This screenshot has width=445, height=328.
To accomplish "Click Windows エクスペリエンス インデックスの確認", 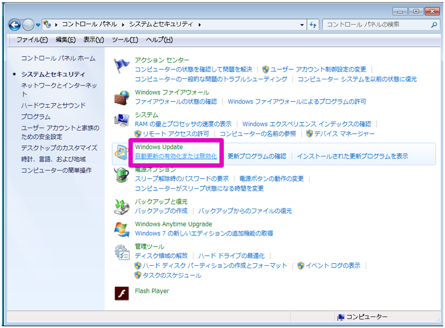I will 307,124.
